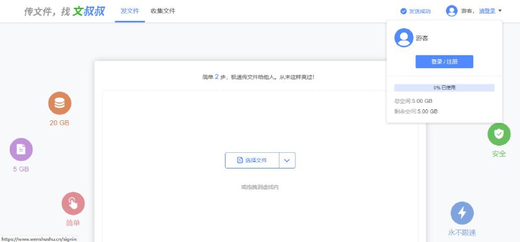Viewport: 520px width, 242px height.
Task: Click the blue 永不限速 lightning icon
Action: (462, 213)
